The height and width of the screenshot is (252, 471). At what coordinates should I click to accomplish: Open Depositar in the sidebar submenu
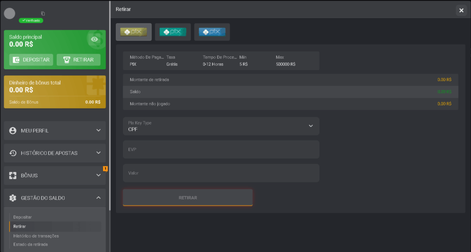[x=23, y=217]
